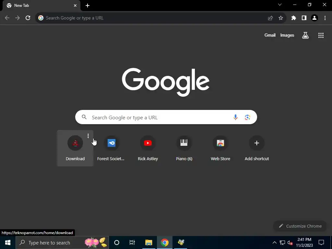Open more actions for the Download shortcut

click(x=88, y=136)
